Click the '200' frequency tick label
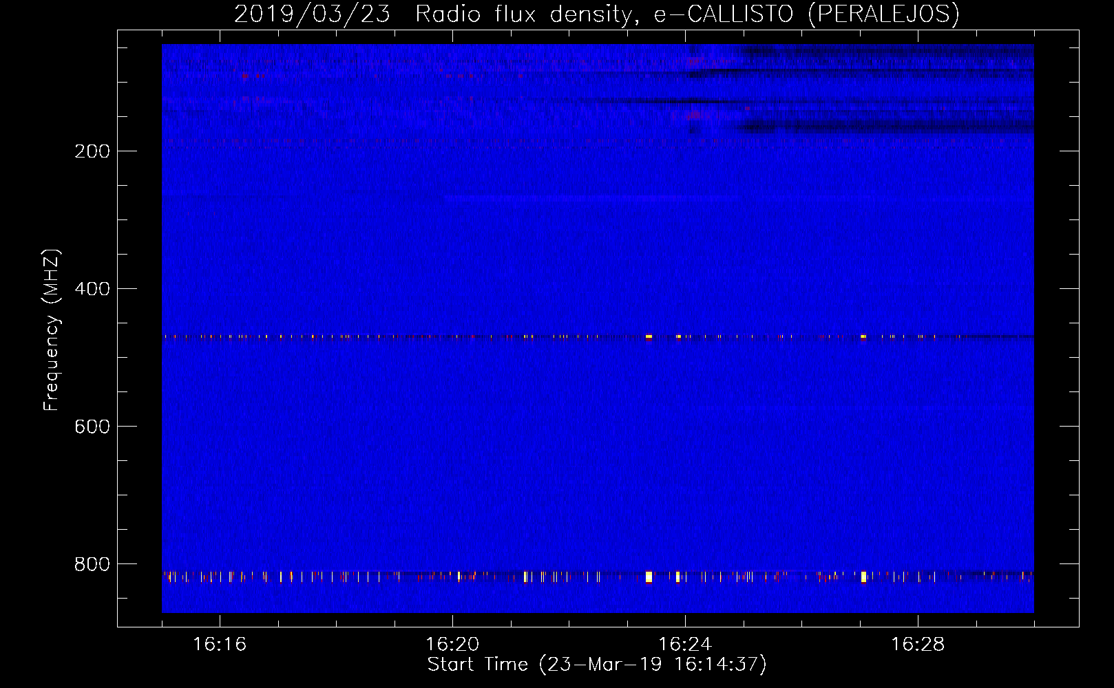This screenshot has width=1114, height=688. [x=92, y=151]
